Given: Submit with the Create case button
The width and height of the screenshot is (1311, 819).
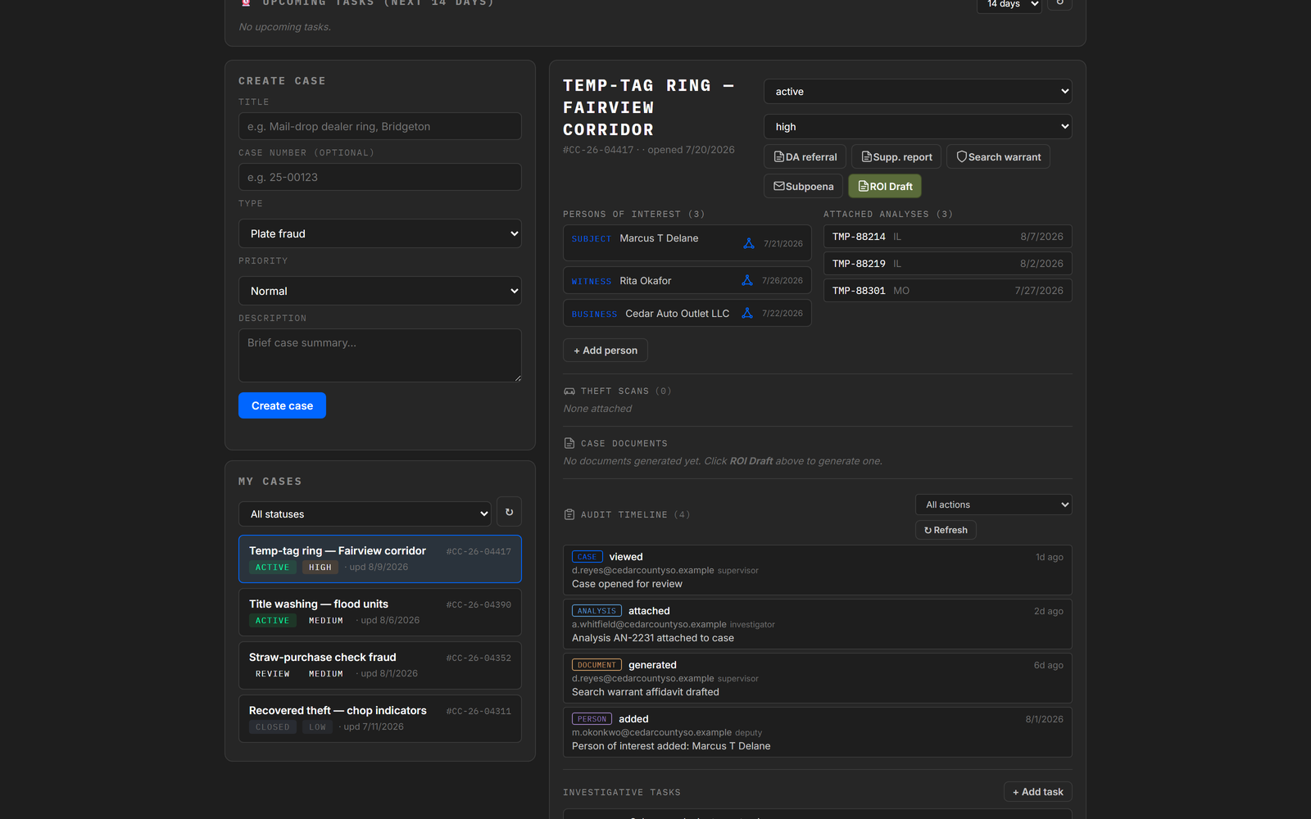Looking at the screenshot, I should [282, 405].
